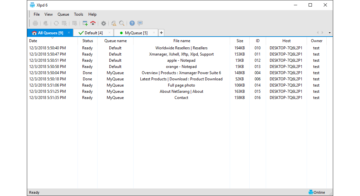The image size is (360, 196).
Task: Open the View menu
Action: pos(48,14)
